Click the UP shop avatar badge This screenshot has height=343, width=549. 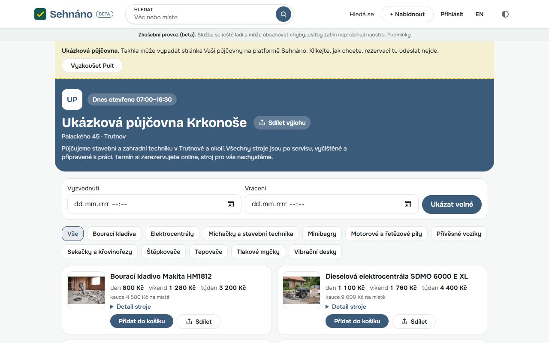click(x=72, y=99)
